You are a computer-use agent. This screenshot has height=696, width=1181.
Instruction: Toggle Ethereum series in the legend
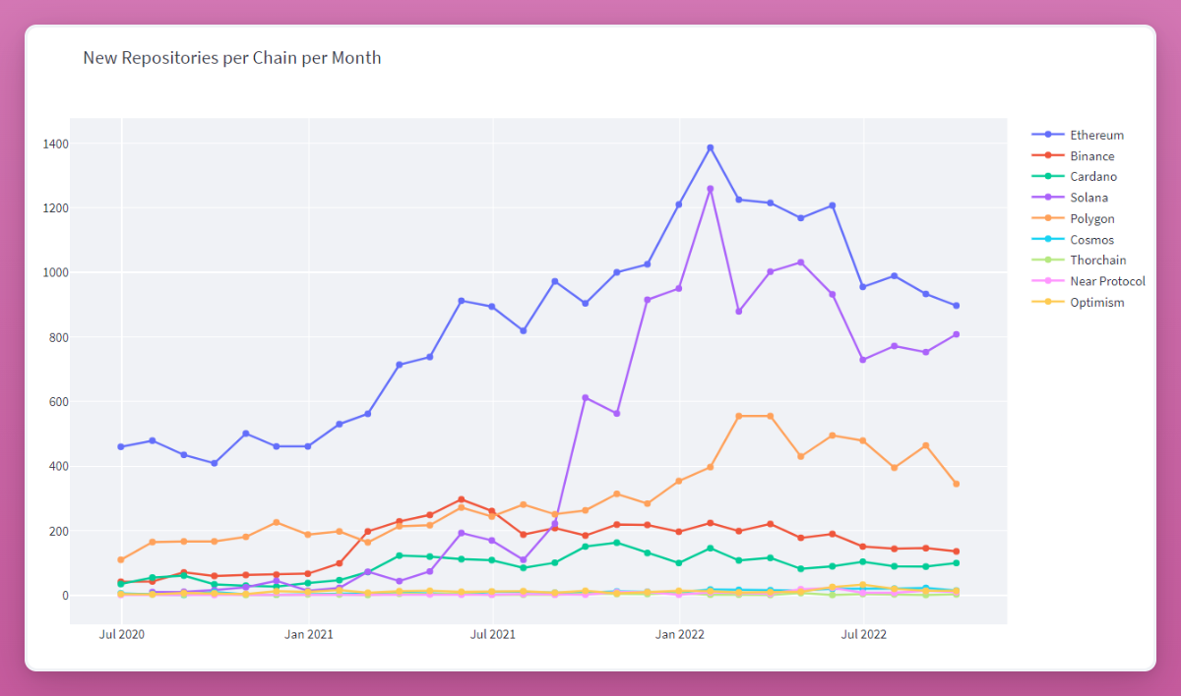point(1096,135)
